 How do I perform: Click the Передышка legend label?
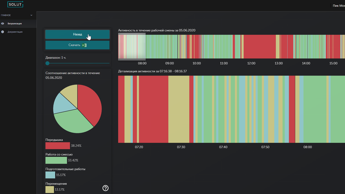54,140
